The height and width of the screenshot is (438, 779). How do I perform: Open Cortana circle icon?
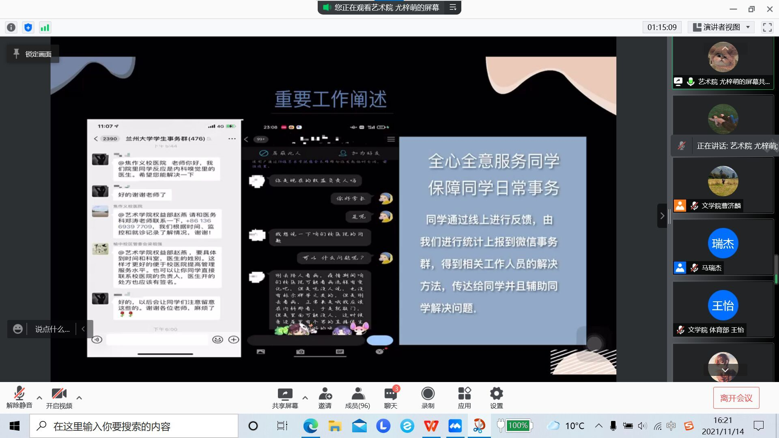pyautogui.click(x=253, y=426)
